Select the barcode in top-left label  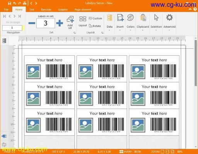59,72
